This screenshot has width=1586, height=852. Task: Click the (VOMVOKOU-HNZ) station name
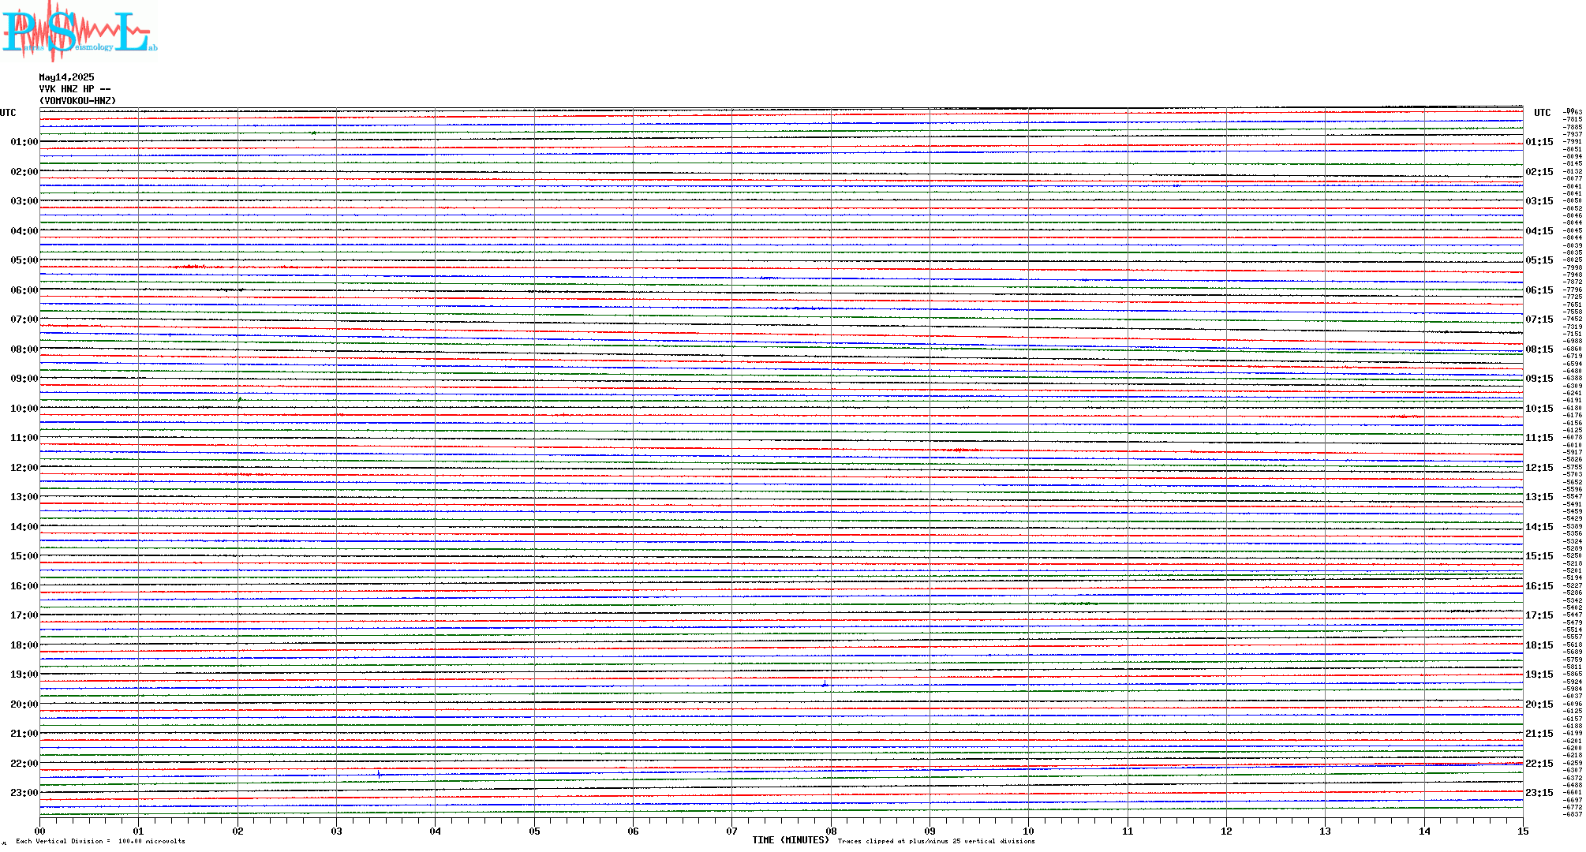(x=77, y=101)
